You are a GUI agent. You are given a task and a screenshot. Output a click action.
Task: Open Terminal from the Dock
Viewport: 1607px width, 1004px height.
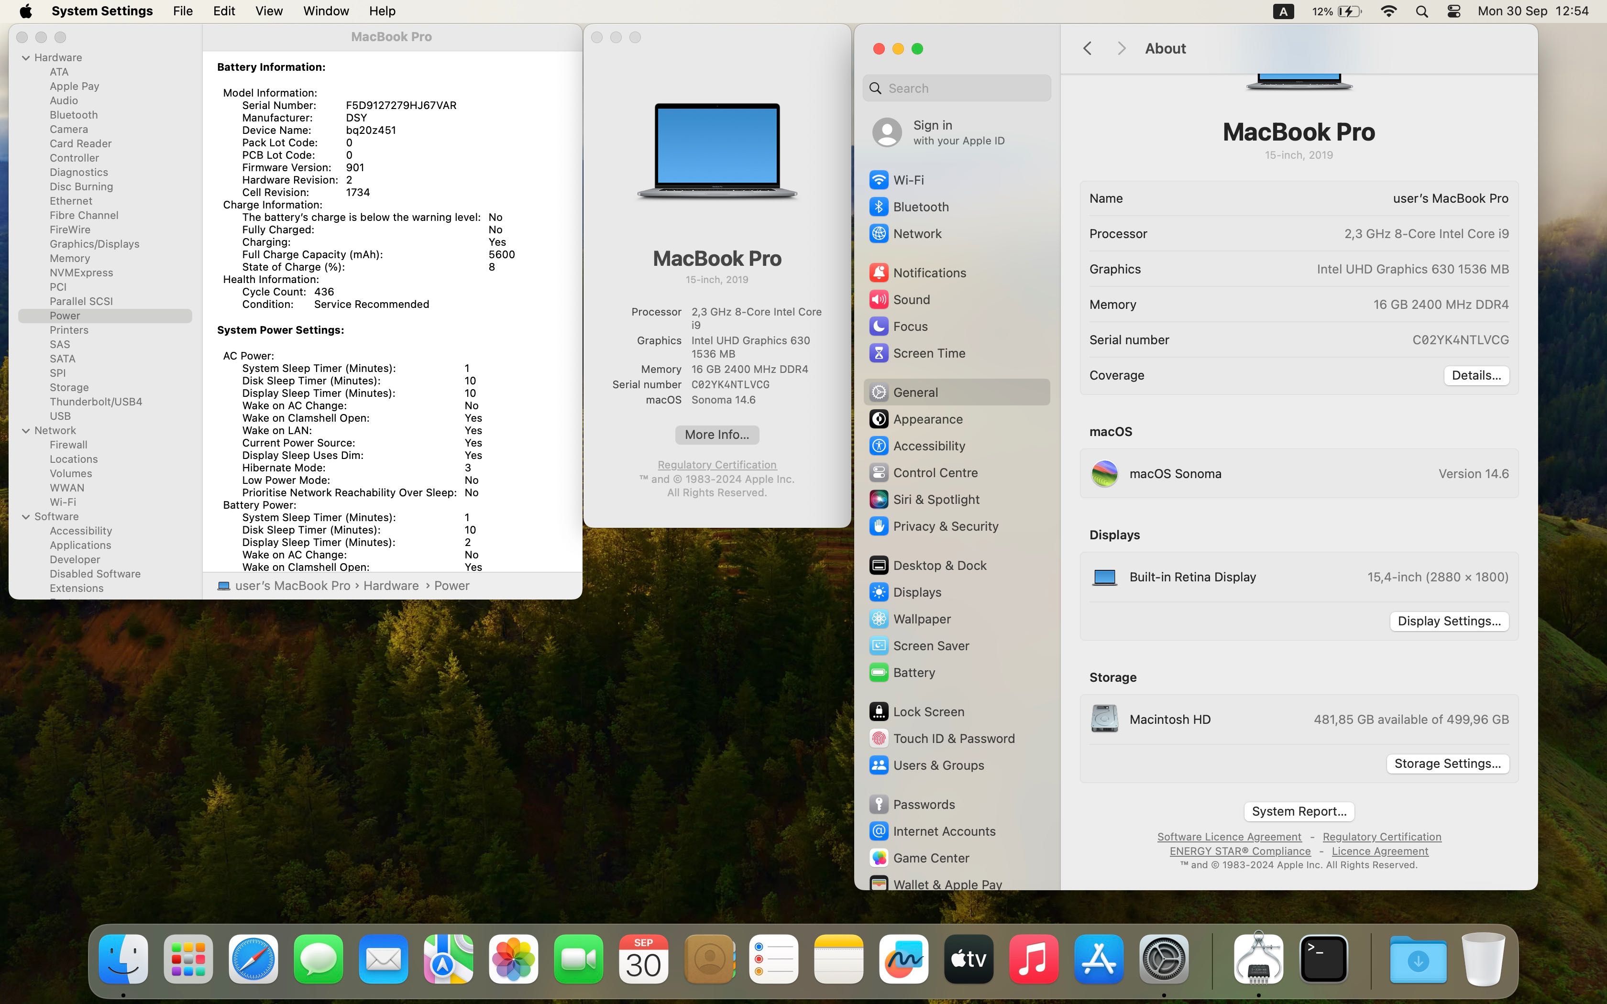coord(1323,959)
